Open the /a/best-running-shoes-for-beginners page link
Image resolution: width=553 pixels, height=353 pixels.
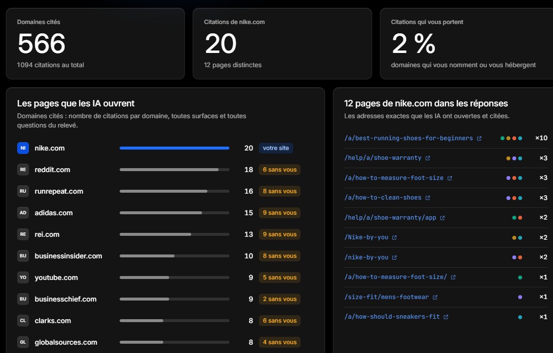point(408,138)
